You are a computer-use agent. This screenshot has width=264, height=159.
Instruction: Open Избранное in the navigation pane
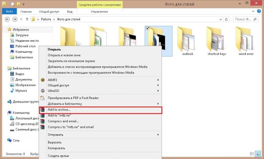click(21, 30)
